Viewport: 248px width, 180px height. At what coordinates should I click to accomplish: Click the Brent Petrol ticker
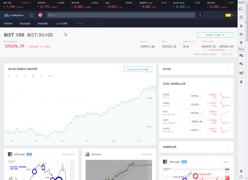pos(187,5)
